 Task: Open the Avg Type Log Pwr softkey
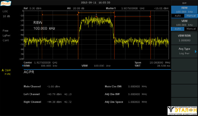[x=184, y=51]
